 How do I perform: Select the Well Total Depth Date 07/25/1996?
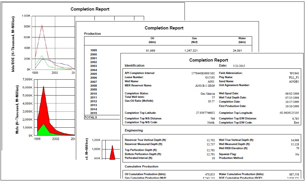coord(292,98)
